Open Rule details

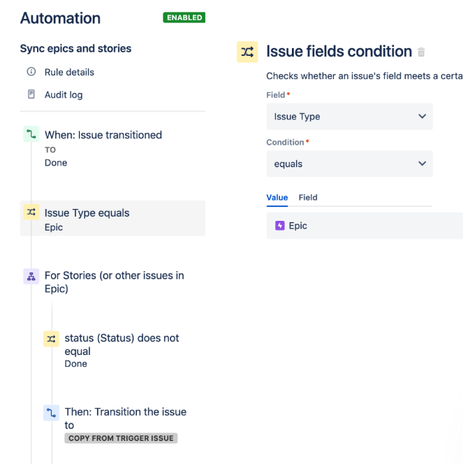click(x=69, y=72)
